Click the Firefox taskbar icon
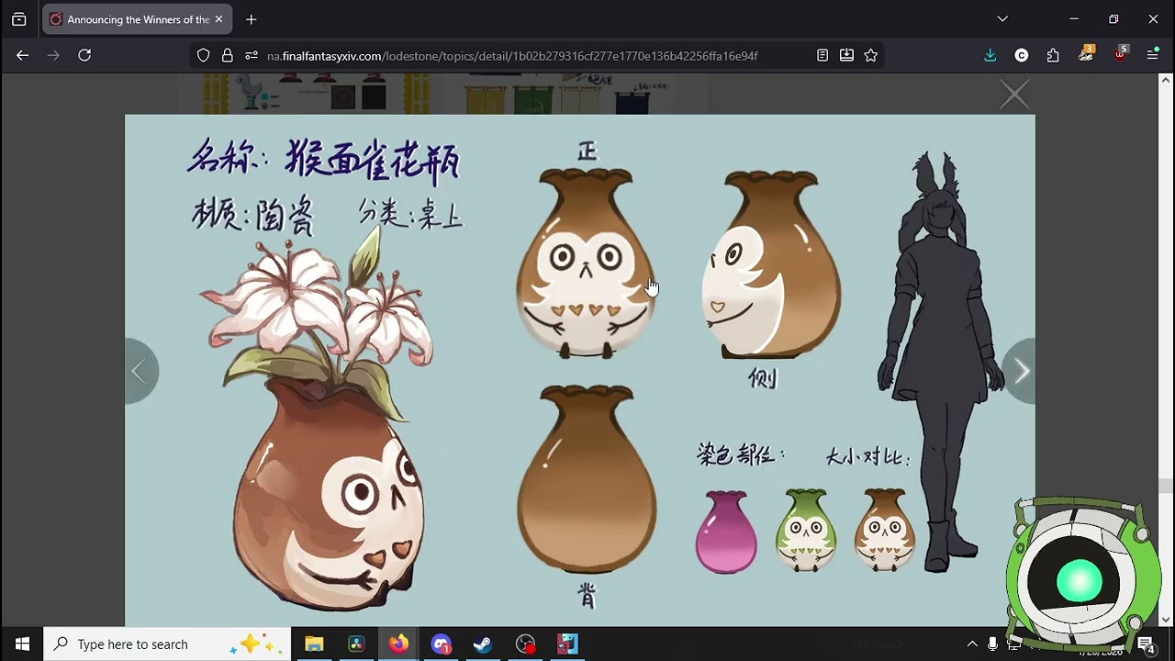 (398, 644)
